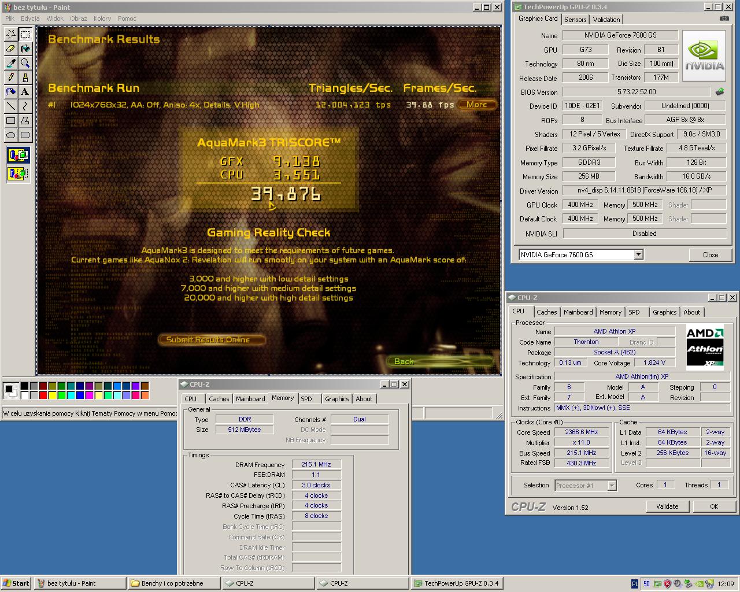Pick the Airbrush spray tool

pos(10,92)
